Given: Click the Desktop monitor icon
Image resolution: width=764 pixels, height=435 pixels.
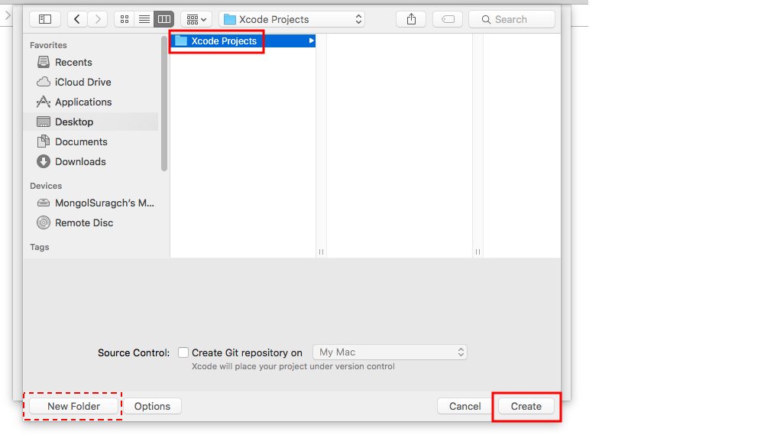Looking at the screenshot, I should (x=44, y=122).
